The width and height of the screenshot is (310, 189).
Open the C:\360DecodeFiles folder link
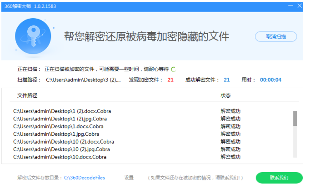click(x=85, y=178)
